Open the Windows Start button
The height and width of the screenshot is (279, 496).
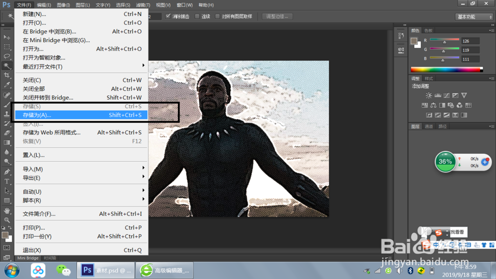pyautogui.click(x=12, y=271)
